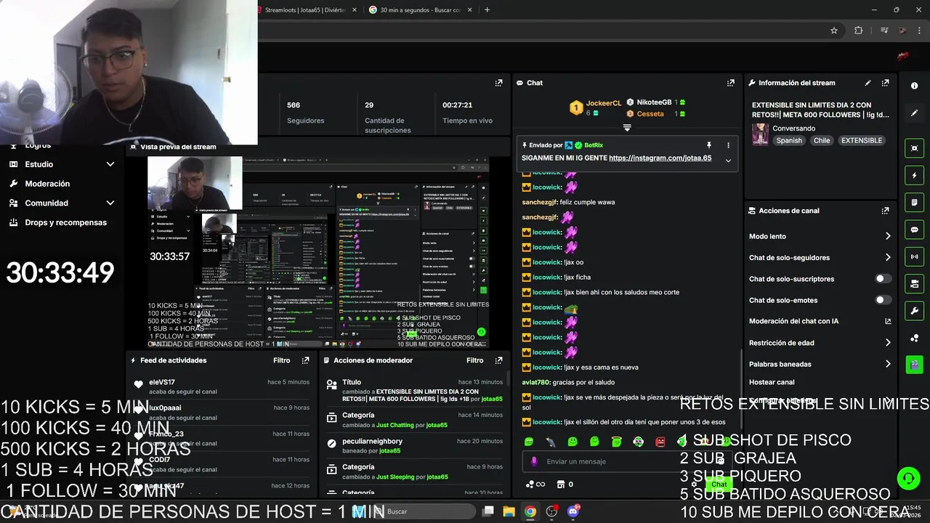Screen dimensions: 930x523
Task: Toggle the wrench stream info icon in sidebar
Action: 914,311
